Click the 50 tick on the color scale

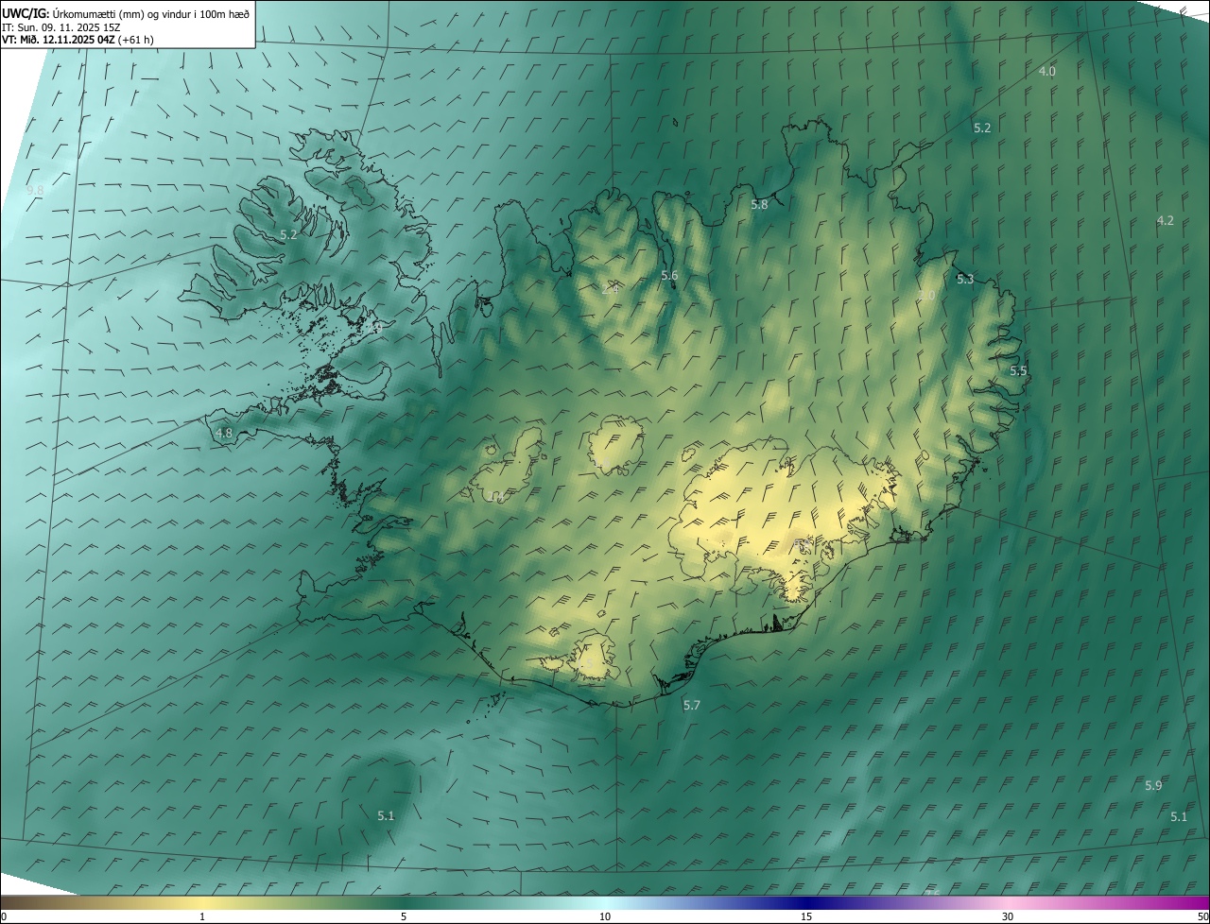point(1202,916)
